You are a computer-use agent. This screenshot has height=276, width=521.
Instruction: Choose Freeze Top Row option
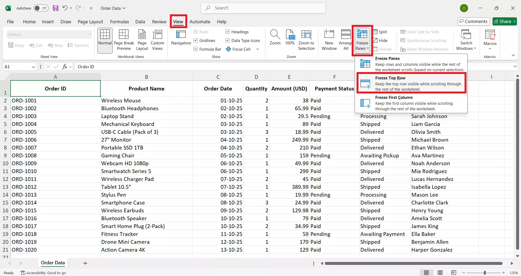(x=411, y=83)
